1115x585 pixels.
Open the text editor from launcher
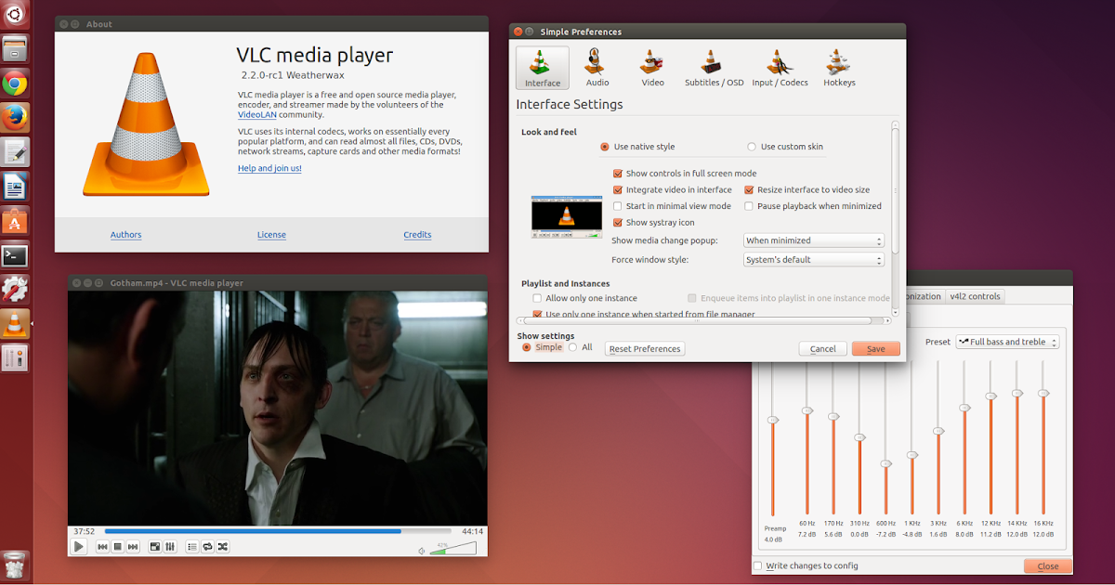(x=15, y=152)
